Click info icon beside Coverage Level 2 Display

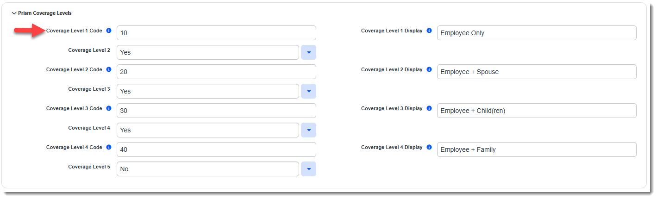pos(429,69)
